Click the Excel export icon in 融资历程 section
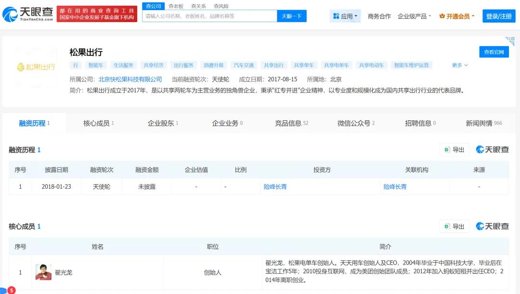This screenshot has height=294, width=520. [x=446, y=150]
